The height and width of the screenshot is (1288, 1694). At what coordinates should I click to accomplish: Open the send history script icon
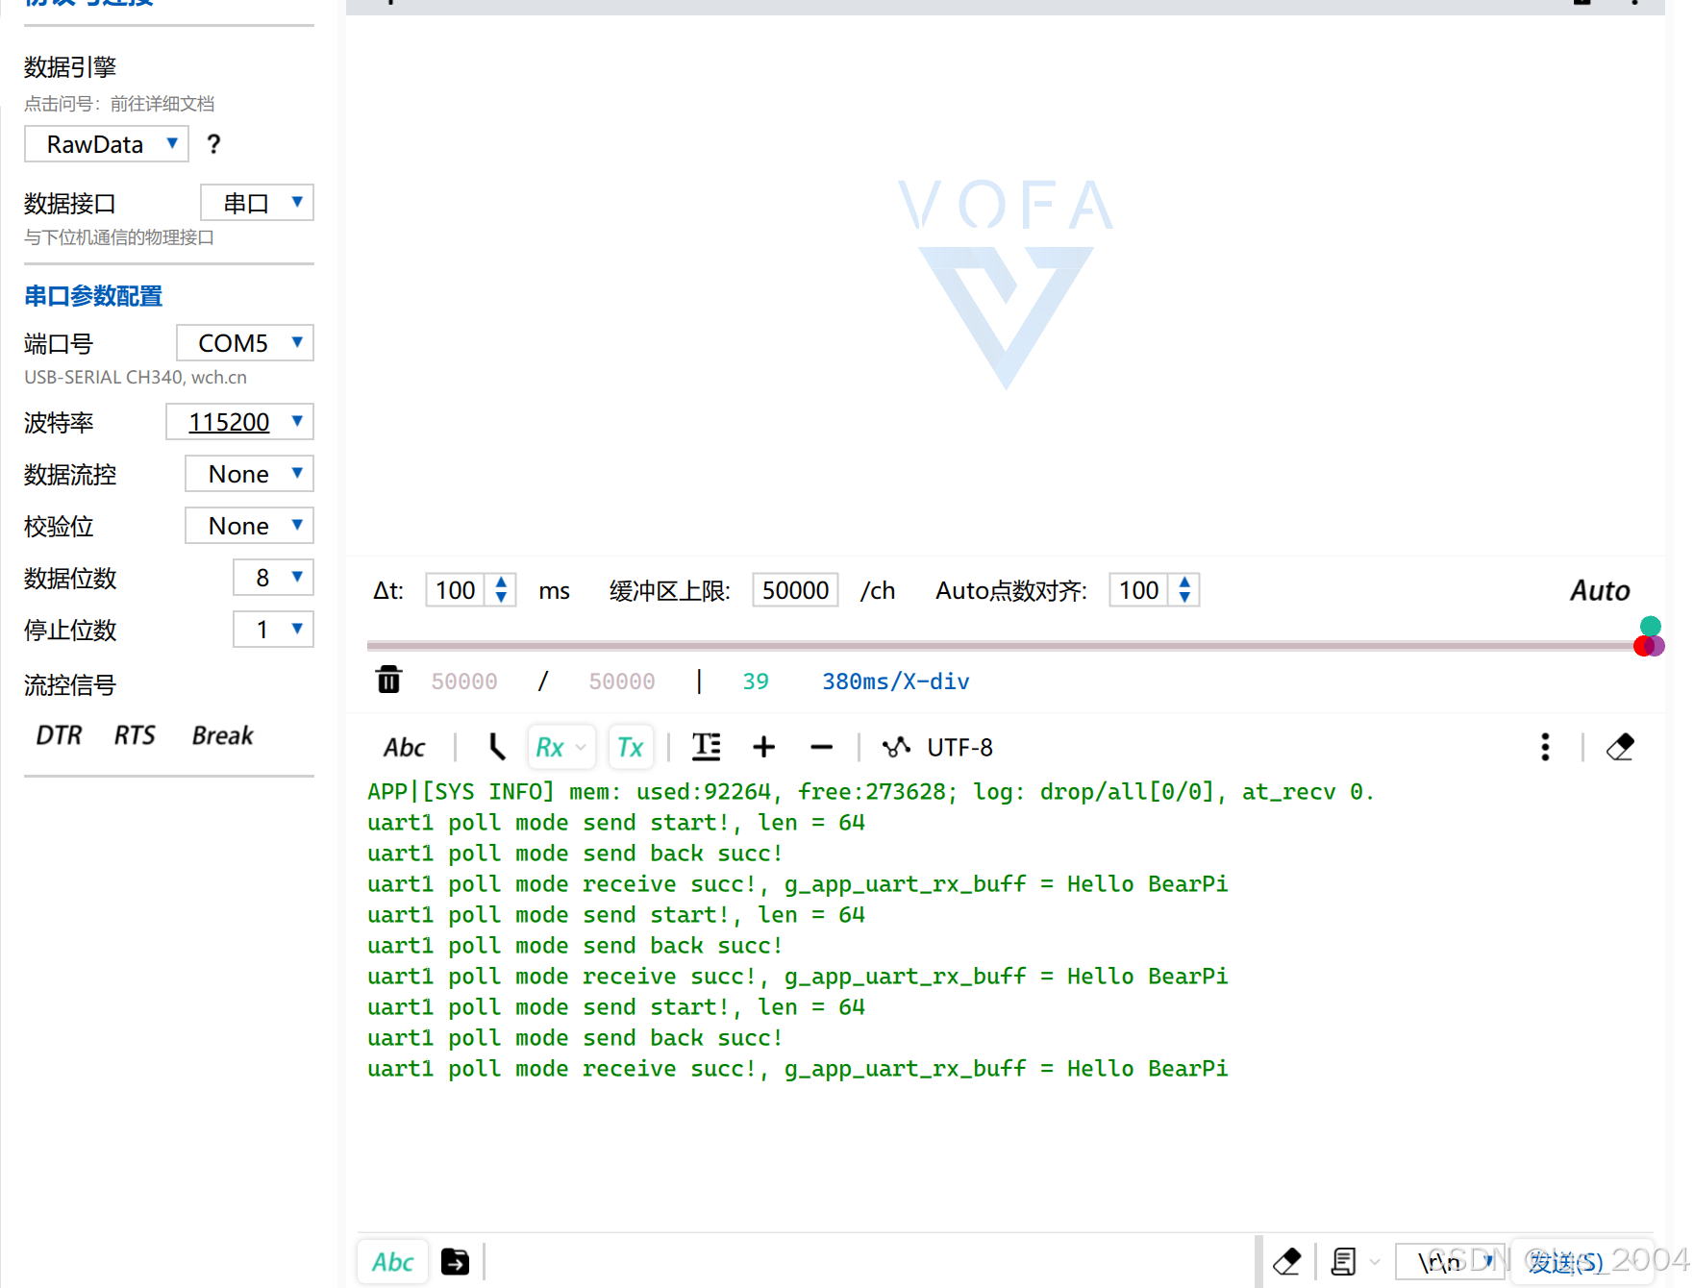click(x=1343, y=1261)
